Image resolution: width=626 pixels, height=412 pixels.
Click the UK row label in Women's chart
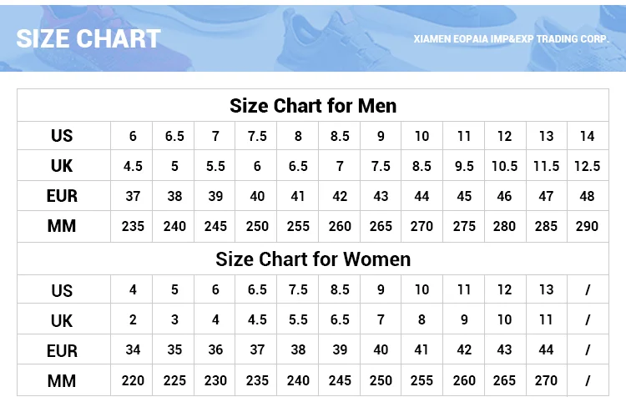click(x=62, y=320)
